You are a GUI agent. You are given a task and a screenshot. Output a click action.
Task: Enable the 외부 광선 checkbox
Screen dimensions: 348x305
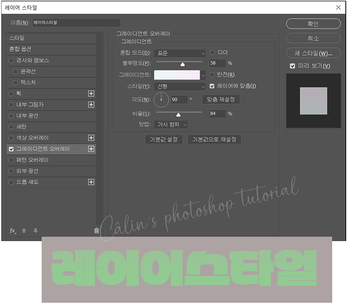11,171
